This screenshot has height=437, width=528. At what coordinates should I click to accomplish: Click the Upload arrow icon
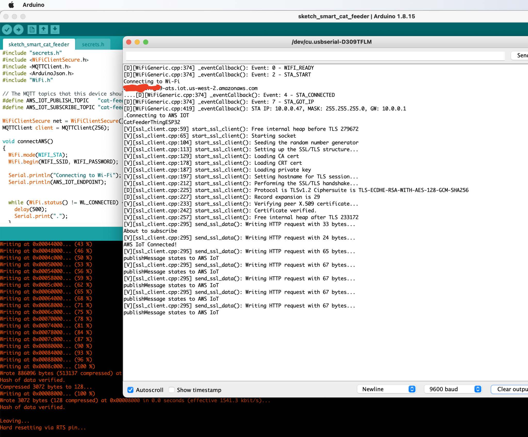pyautogui.click(x=18, y=30)
